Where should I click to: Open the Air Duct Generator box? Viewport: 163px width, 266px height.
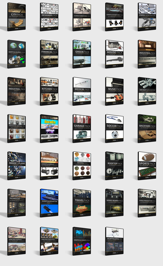(147, 91)
